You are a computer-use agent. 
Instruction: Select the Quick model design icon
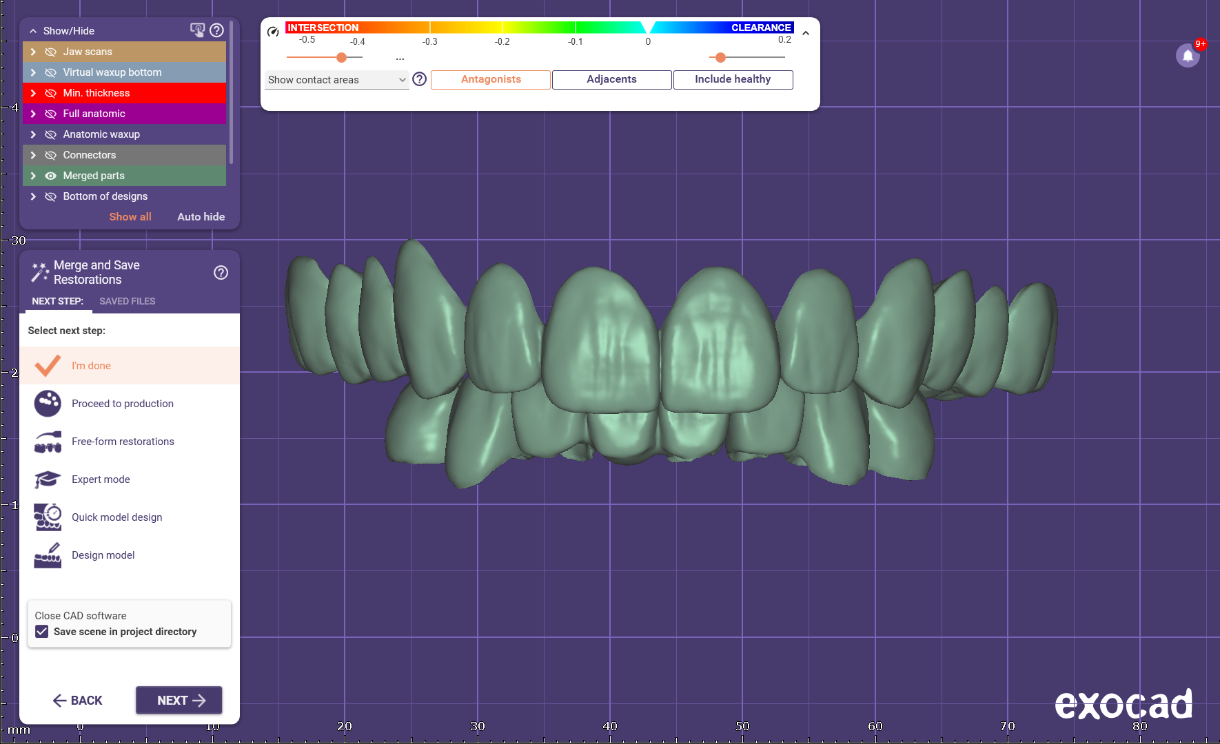click(x=48, y=517)
